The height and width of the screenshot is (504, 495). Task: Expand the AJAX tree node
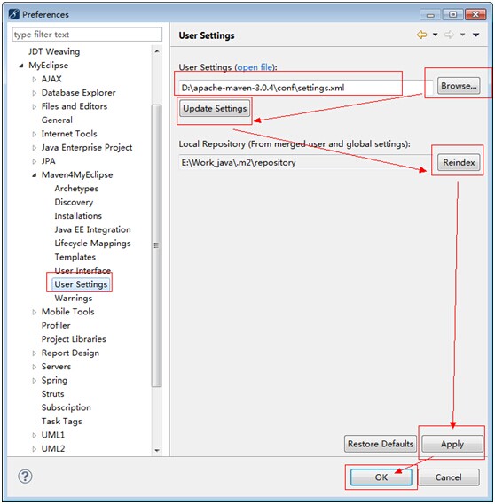tap(35, 79)
